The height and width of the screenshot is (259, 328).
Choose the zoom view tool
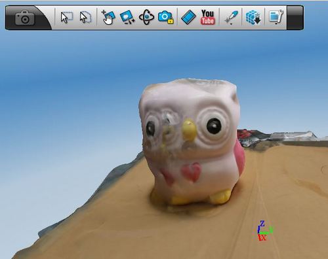click(x=127, y=17)
